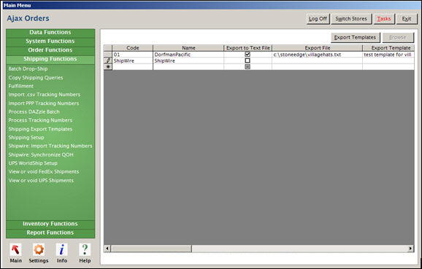422x269 pixels.
Task: Open the Settings gear icon
Action: (39, 250)
